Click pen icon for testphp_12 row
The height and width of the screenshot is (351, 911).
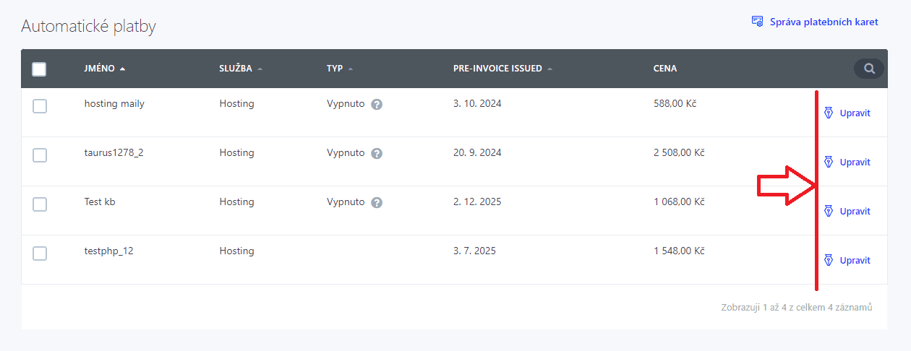click(x=829, y=260)
